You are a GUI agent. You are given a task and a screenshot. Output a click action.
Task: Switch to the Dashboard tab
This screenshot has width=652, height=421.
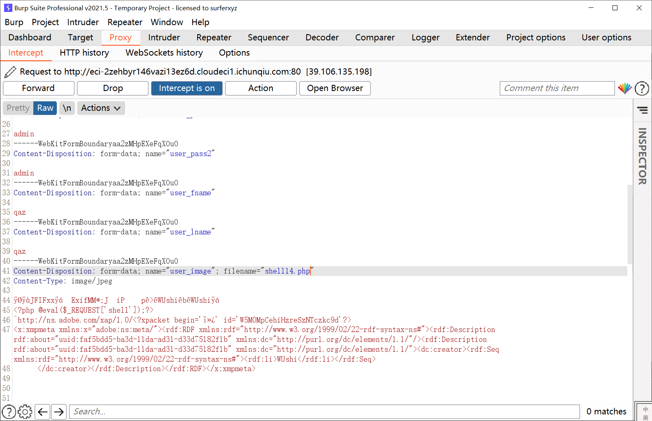point(30,37)
